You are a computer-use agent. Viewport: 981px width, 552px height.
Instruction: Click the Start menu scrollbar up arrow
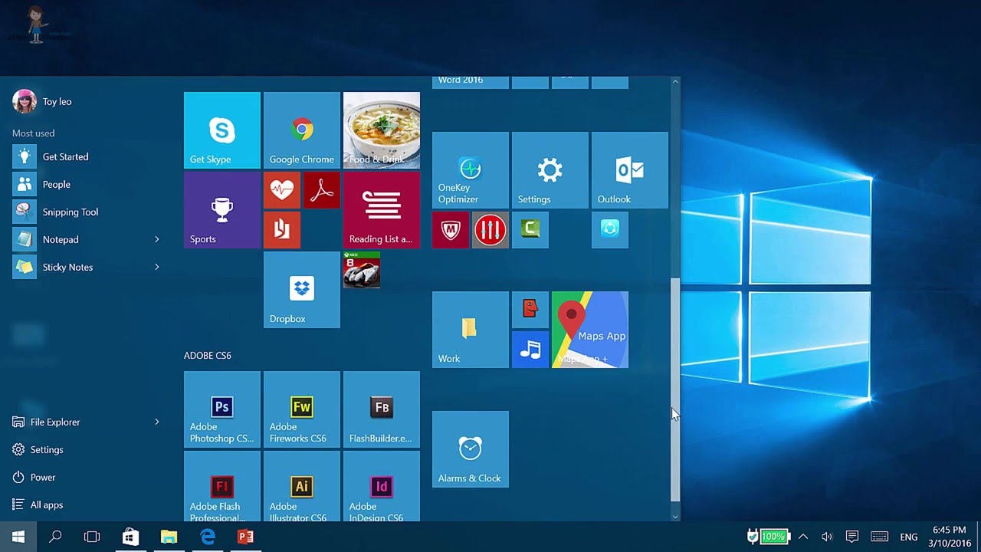tap(675, 81)
